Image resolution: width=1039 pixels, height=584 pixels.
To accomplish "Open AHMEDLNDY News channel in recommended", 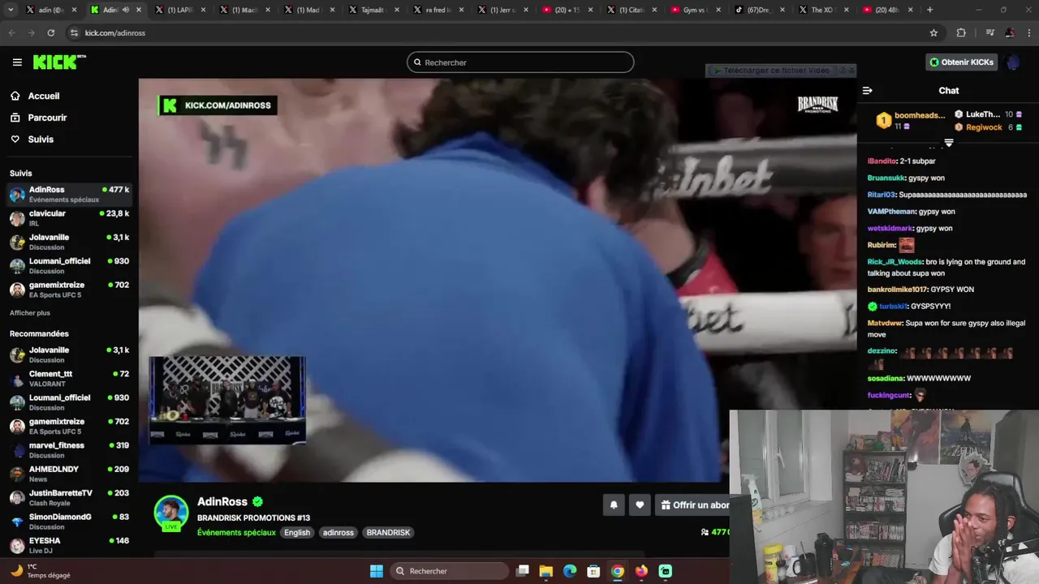I will (69, 474).
